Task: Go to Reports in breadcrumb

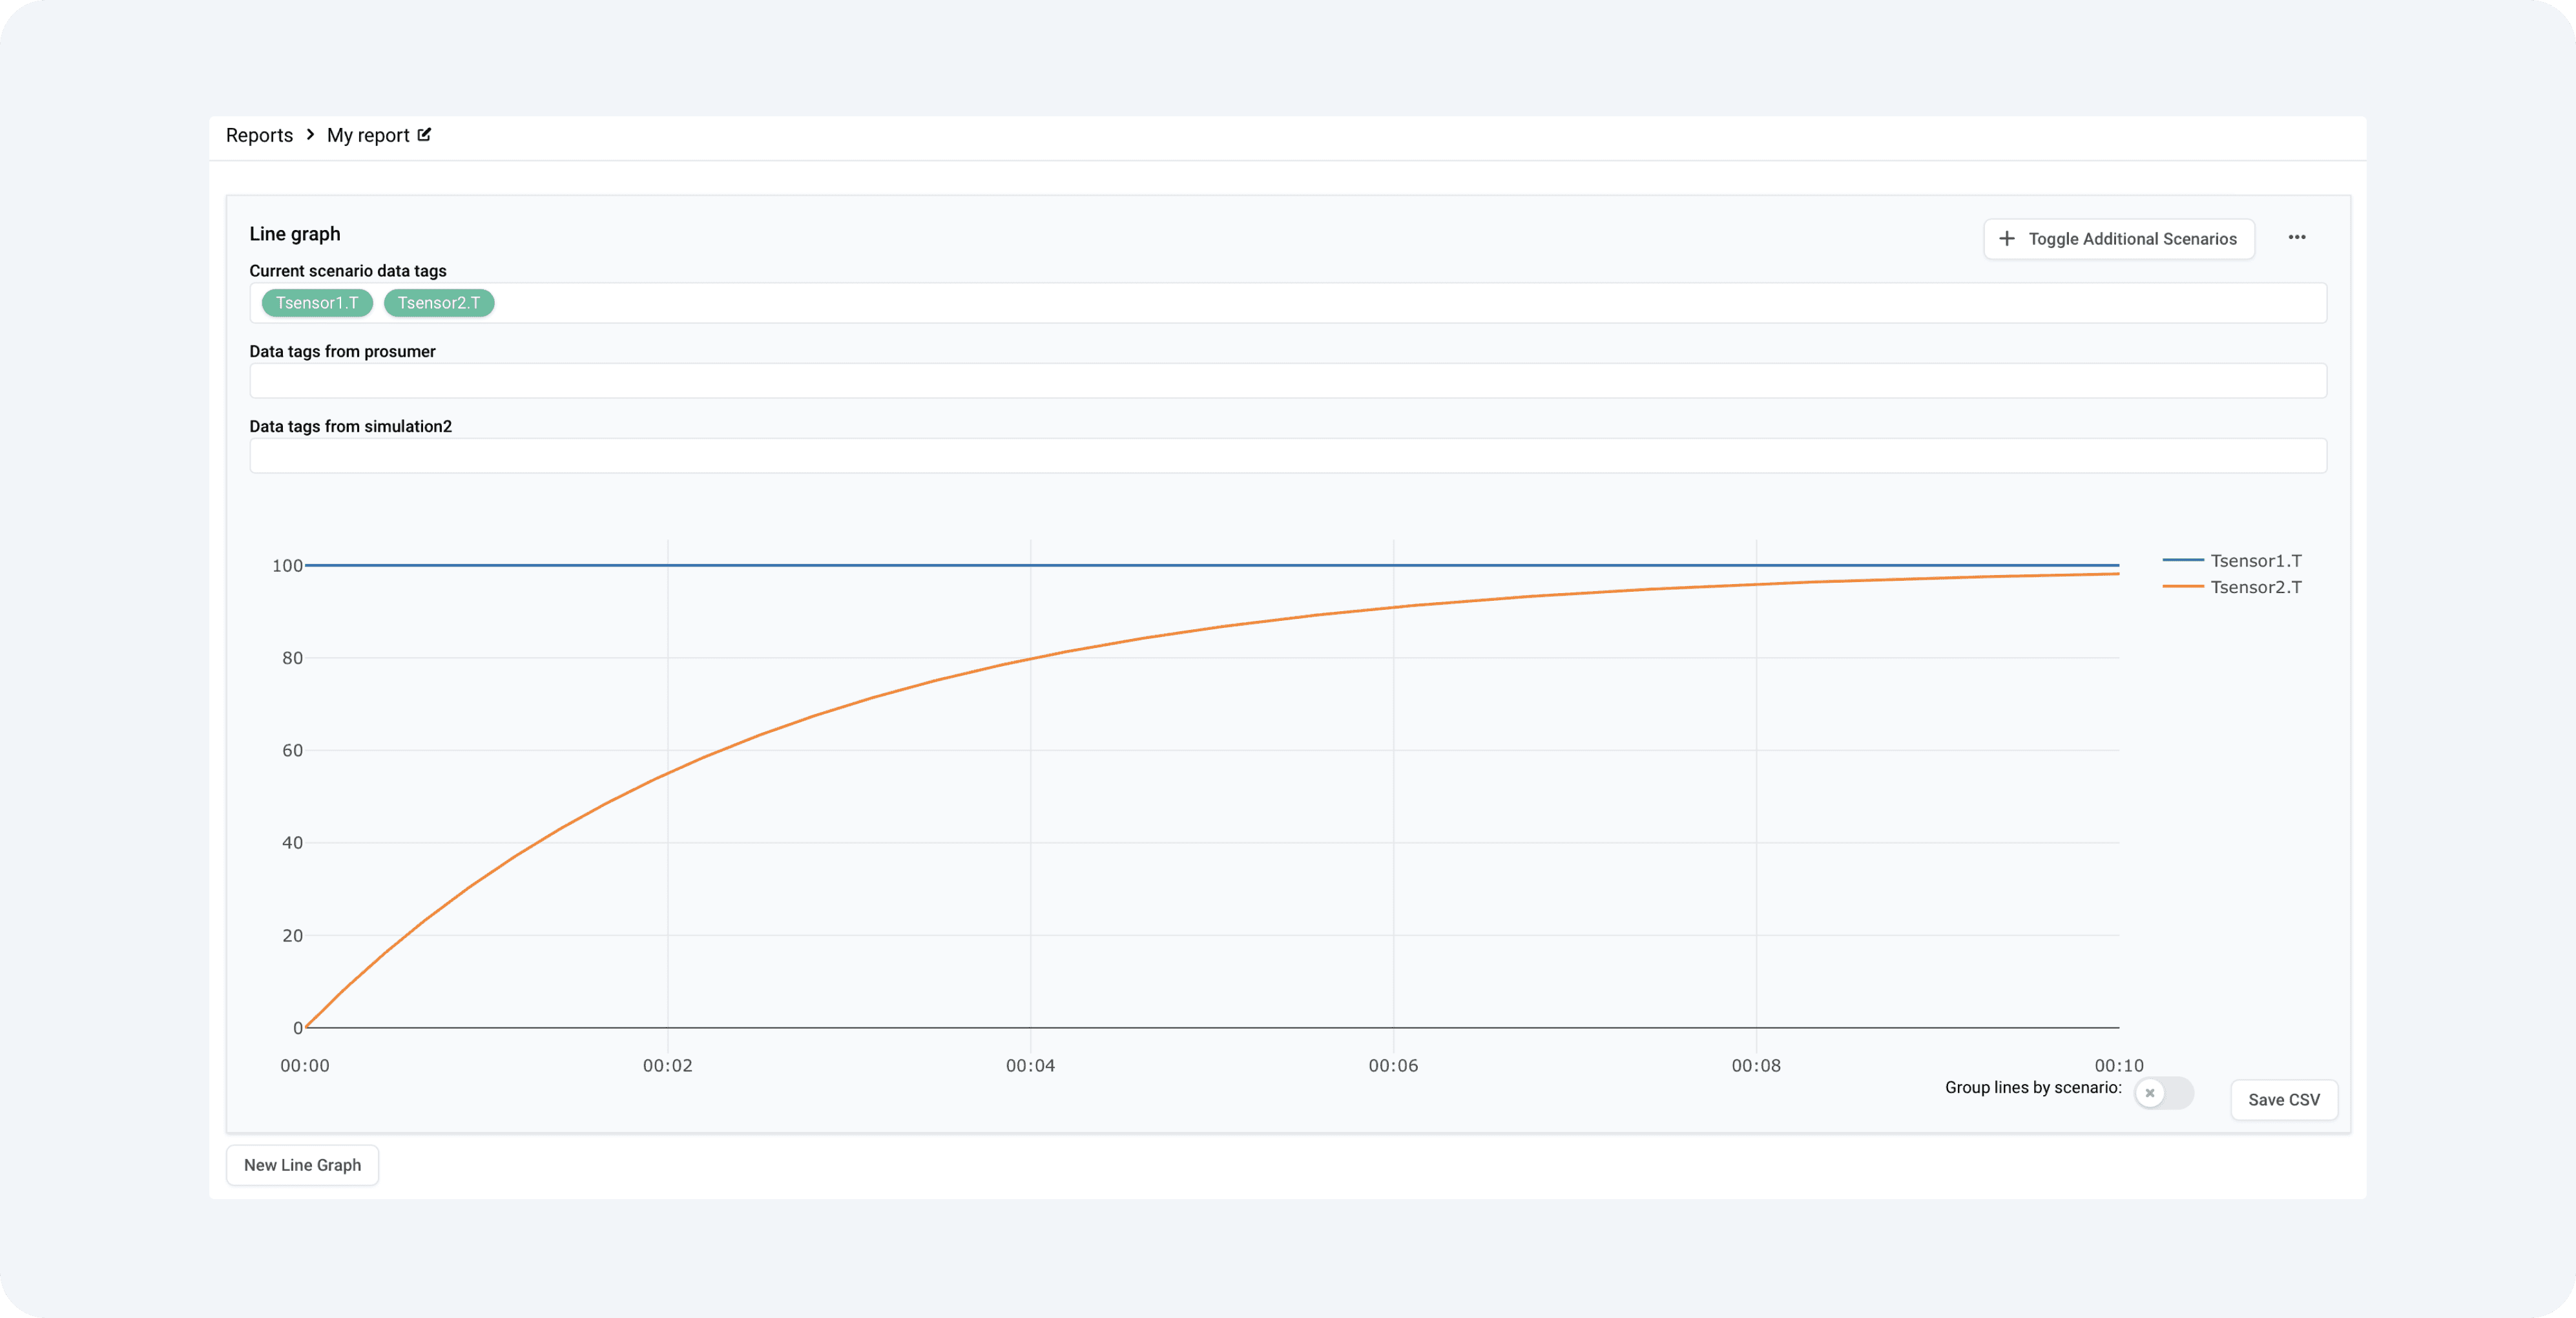Action: [x=259, y=135]
